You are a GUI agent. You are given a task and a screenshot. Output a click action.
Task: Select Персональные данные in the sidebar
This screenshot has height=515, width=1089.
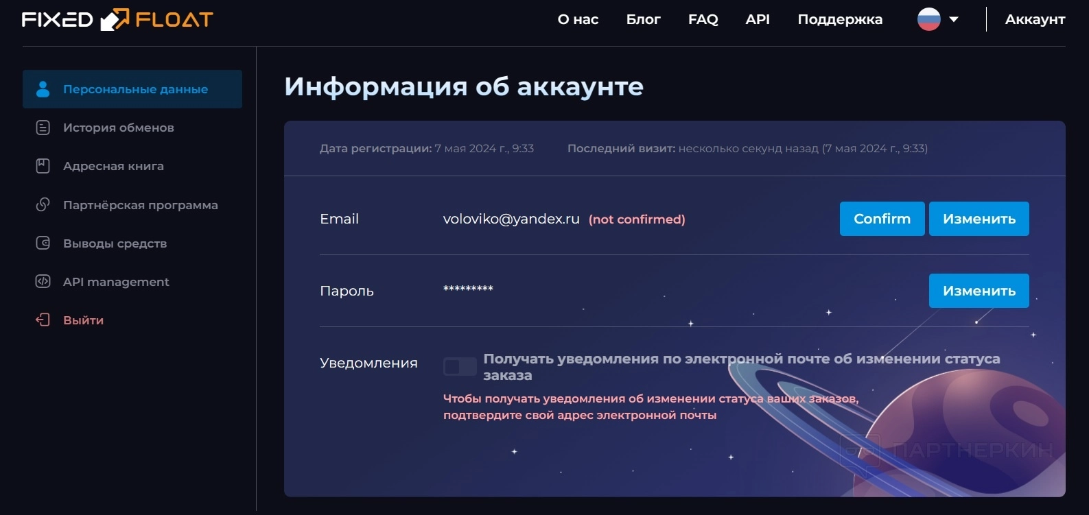132,89
